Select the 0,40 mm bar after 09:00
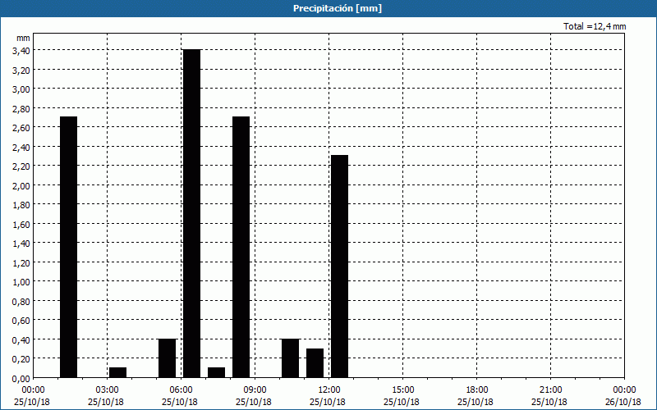The width and height of the screenshot is (657, 410). [291, 358]
